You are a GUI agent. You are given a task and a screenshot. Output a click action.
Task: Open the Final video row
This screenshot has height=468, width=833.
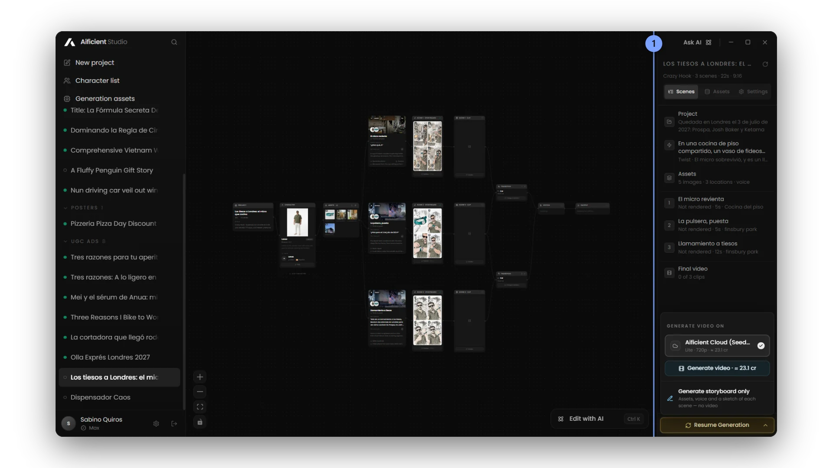718,273
